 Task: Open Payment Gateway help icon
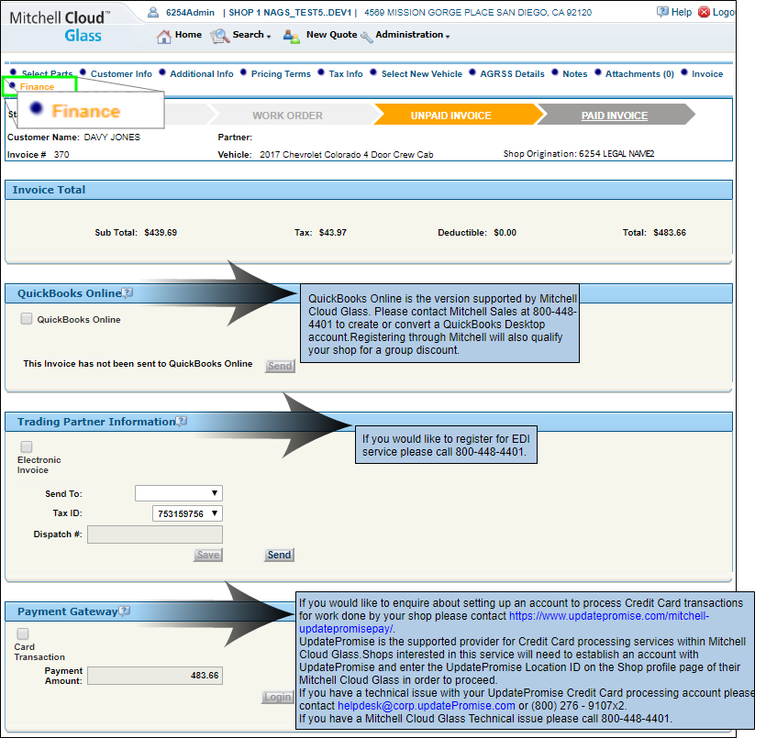[x=124, y=611]
